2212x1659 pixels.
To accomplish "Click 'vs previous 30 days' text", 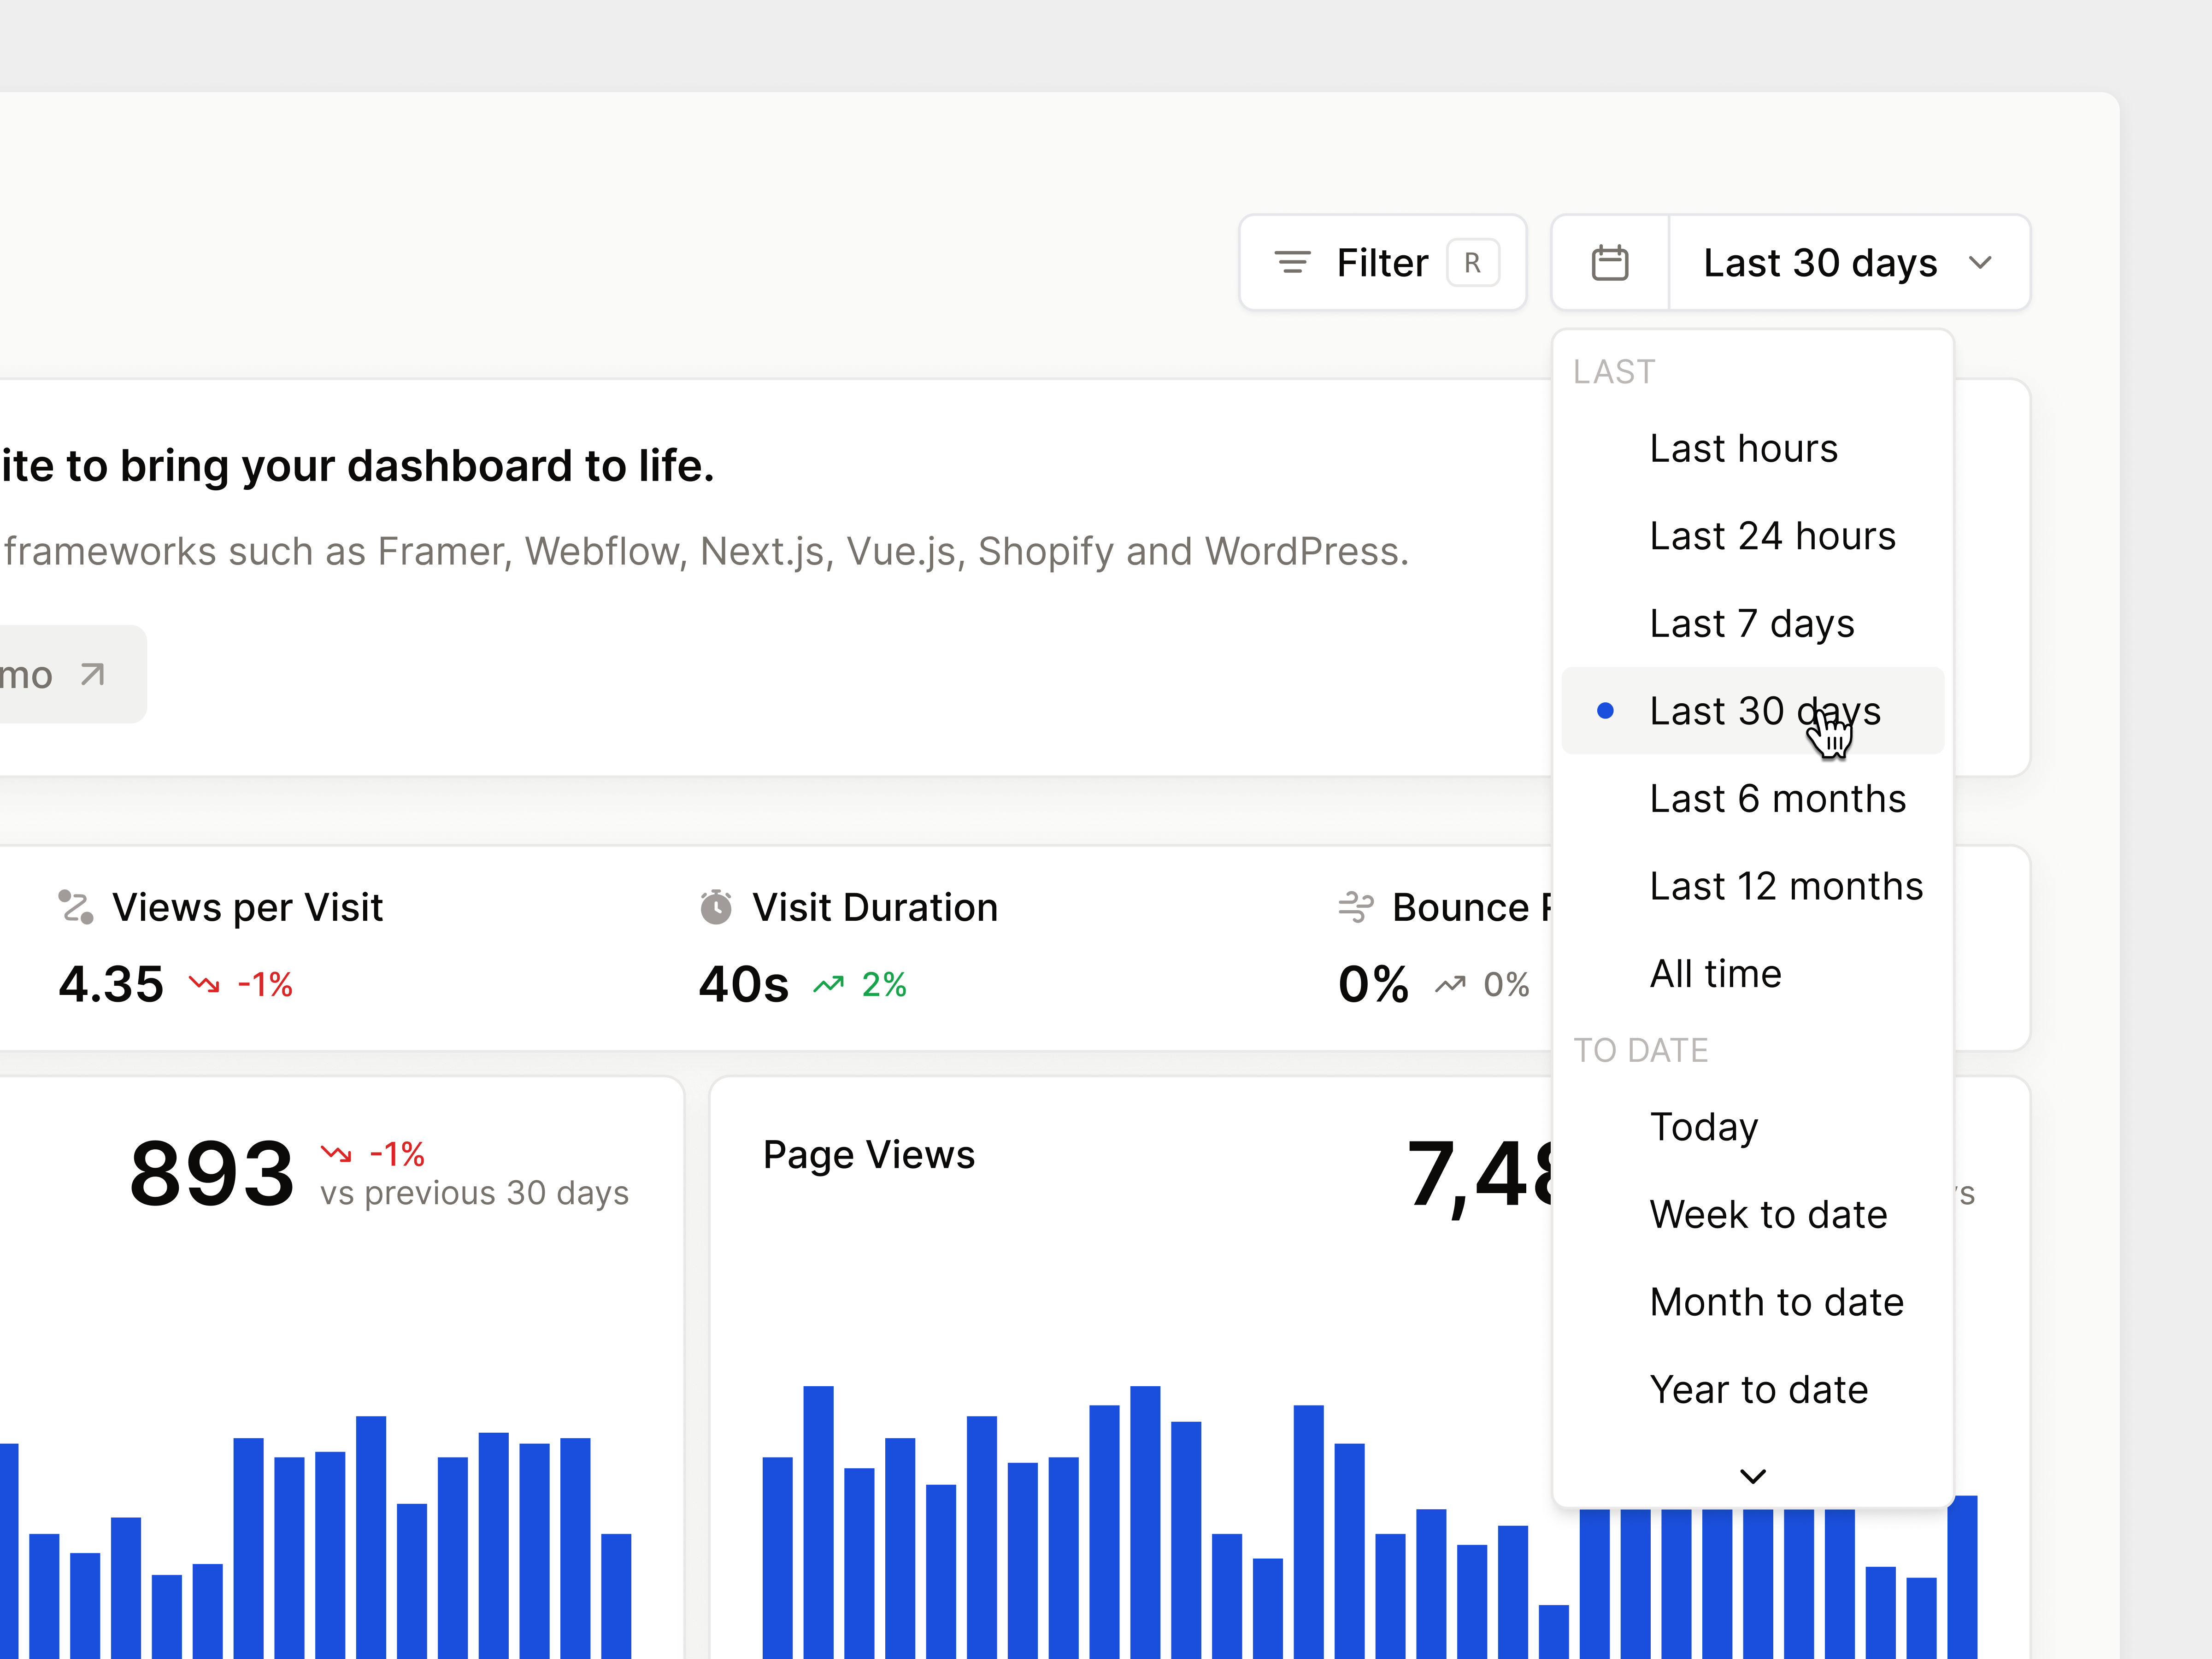I will click(475, 1193).
